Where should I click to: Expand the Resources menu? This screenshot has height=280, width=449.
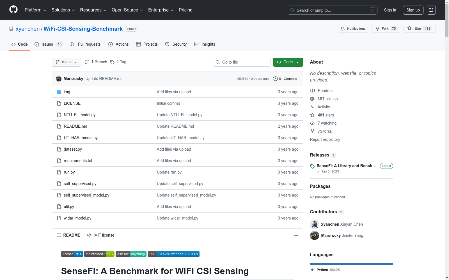(x=93, y=10)
